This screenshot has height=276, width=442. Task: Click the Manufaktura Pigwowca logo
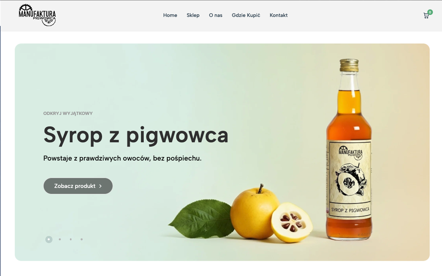[x=37, y=15]
